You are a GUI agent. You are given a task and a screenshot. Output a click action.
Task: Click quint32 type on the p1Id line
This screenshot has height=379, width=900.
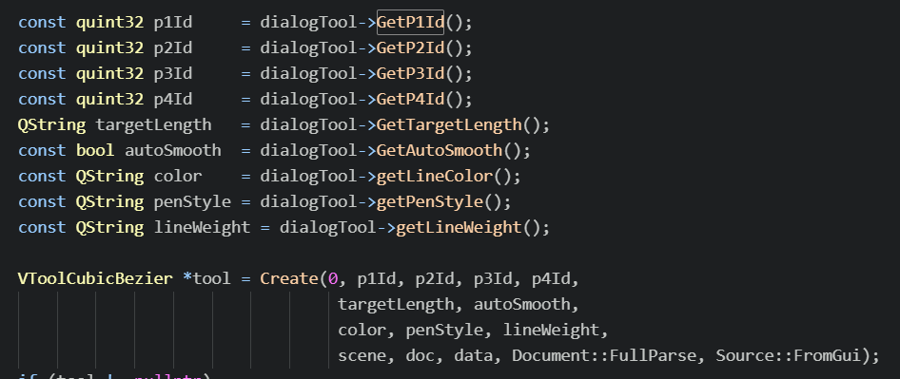[x=109, y=23]
